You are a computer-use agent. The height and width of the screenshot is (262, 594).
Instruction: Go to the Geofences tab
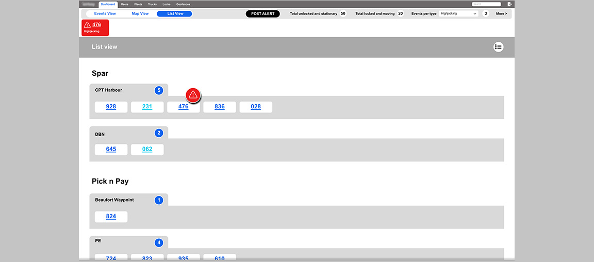tap(183, 4)
